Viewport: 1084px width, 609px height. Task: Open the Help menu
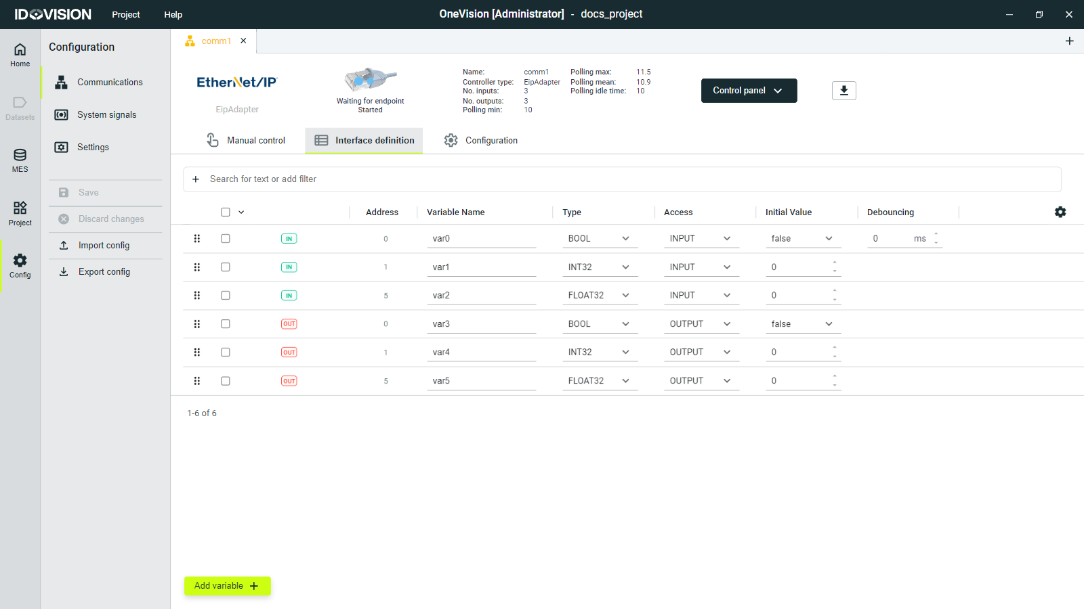click(173, 14)
